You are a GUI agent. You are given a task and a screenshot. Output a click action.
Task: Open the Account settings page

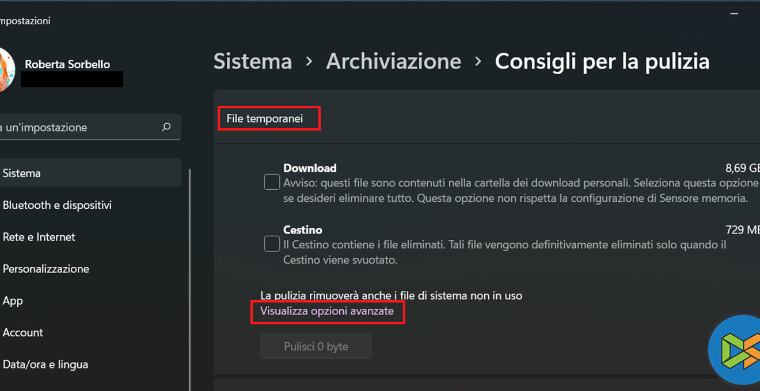click(x=23, y=332)
